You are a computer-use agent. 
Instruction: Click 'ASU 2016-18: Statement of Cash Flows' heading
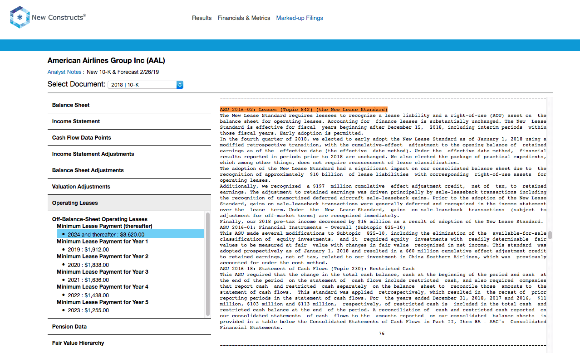(x=317, y=269)
